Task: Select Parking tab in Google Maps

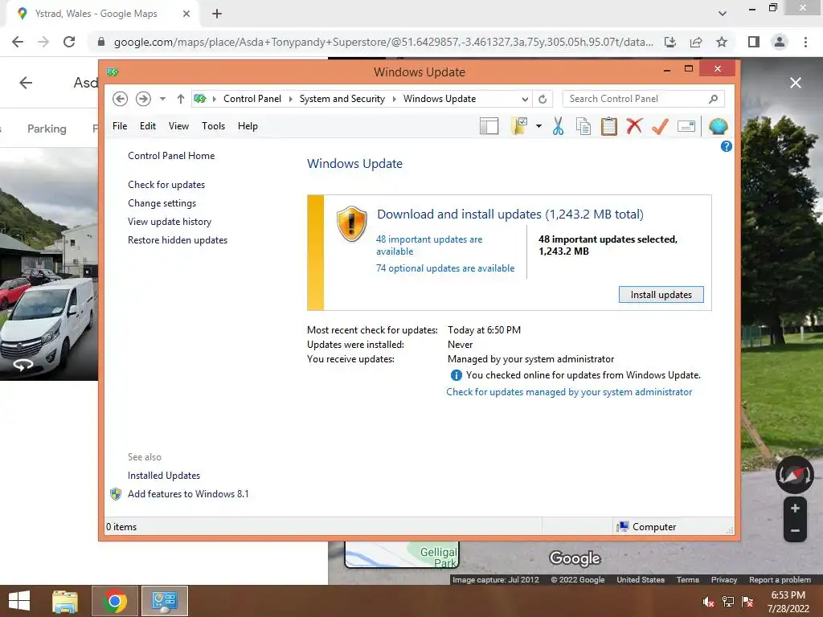Action: tap(47, 129)
